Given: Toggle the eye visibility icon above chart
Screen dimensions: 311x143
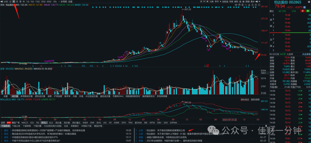Looking at the screenshot, I should (x=236, y=5).
